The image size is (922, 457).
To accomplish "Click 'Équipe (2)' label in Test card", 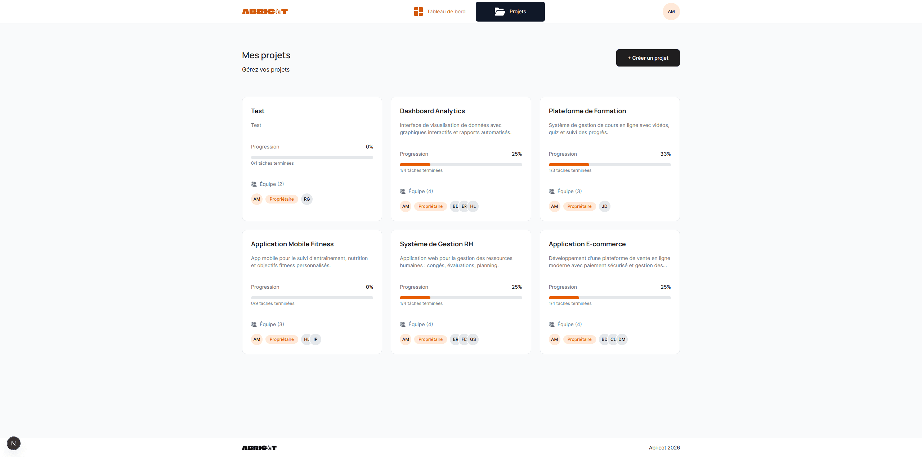I will tap(272, 184).
